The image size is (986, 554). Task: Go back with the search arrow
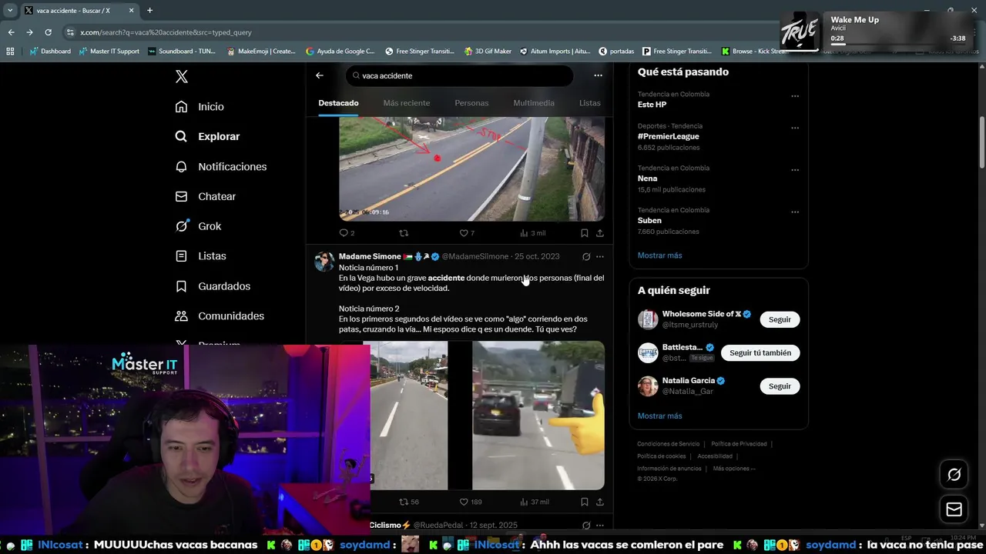(320, 75)
